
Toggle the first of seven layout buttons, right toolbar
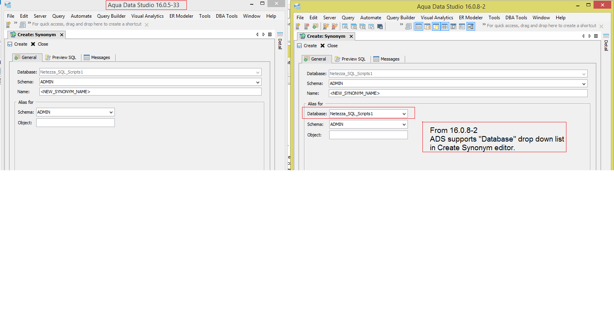[x=419, y=26]
